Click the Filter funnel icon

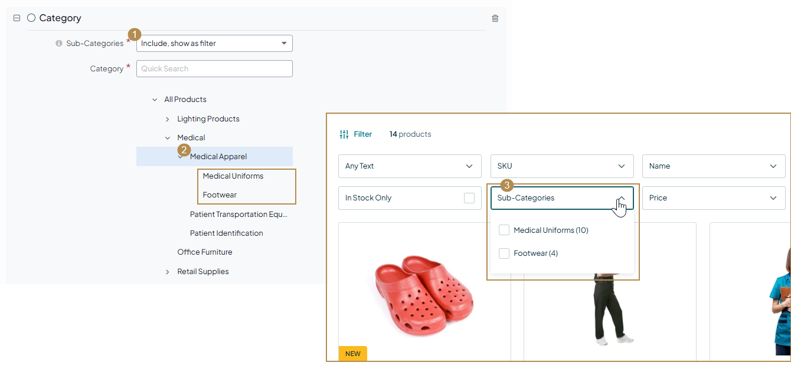[345, 134]
